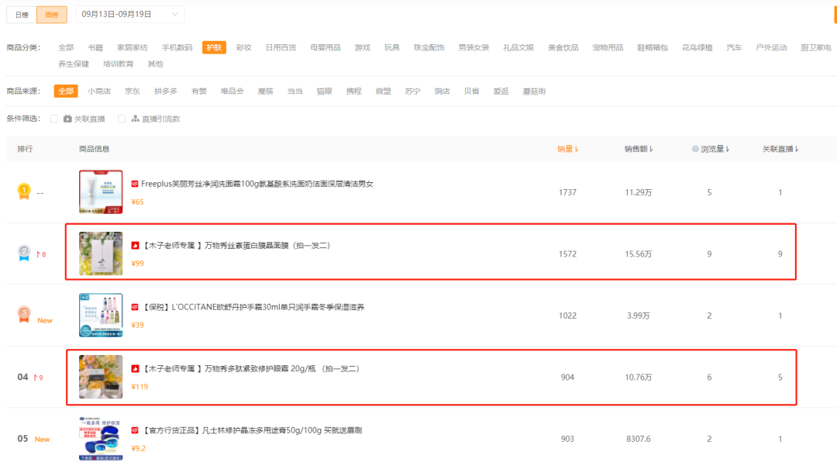Click the source icon before L'OCCITANE hand cream
This screenshot has width=837, height=469.
[135, 307]
